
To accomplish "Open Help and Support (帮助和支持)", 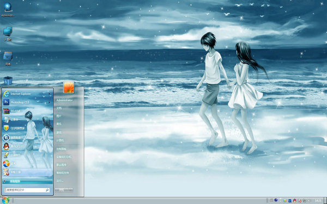I will click(63, 173).
